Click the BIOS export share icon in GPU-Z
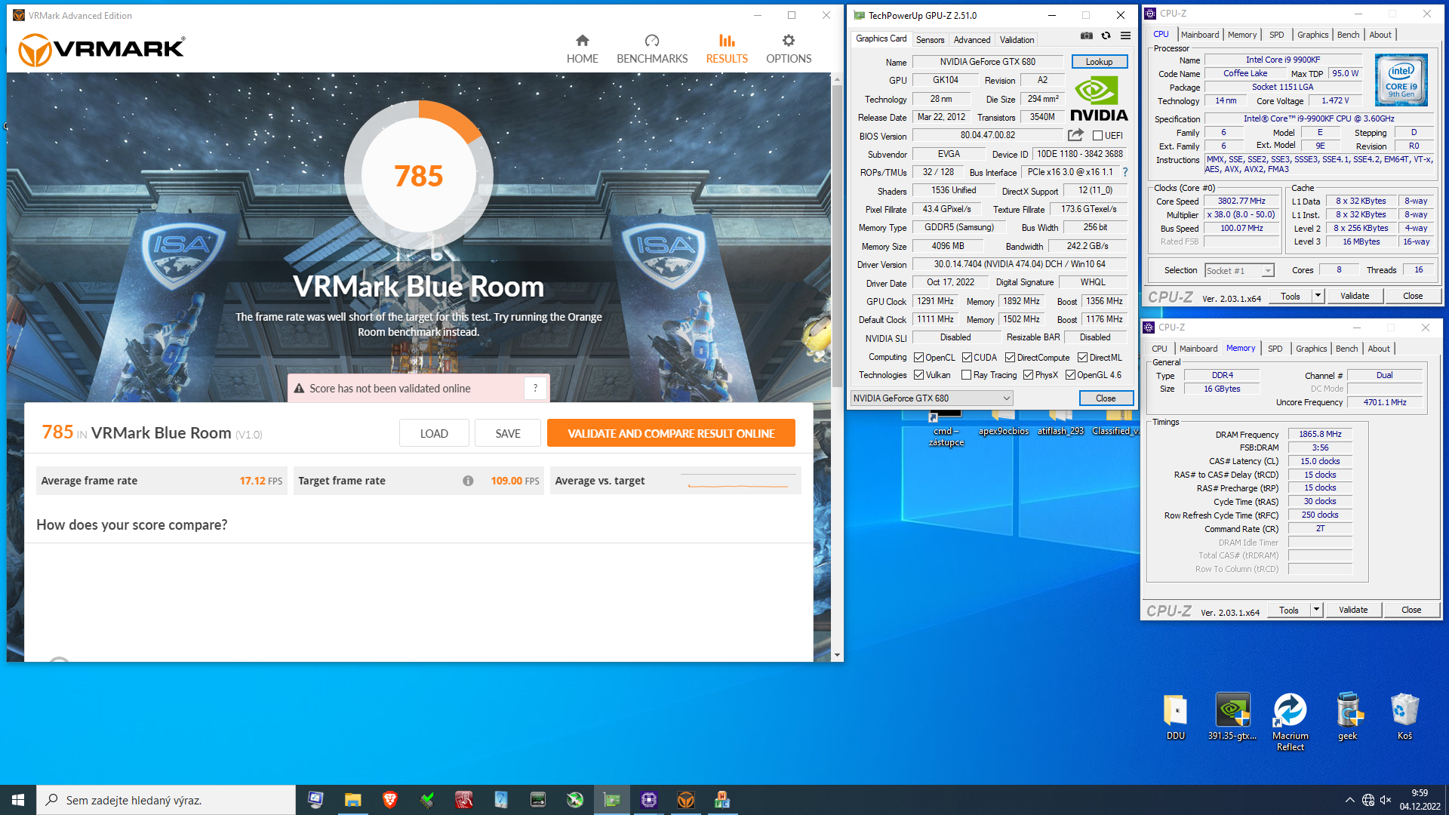Viewport: 1449px width, 815px height. pyautogui.click(x=1075, y=135)
